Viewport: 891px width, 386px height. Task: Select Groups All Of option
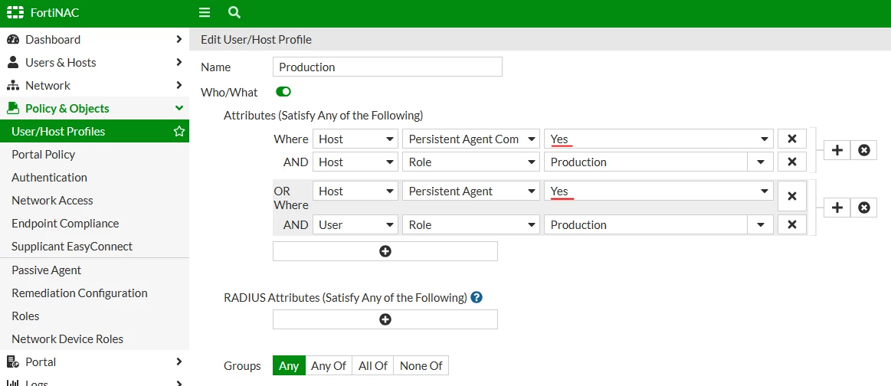click(x=373, y=365)
